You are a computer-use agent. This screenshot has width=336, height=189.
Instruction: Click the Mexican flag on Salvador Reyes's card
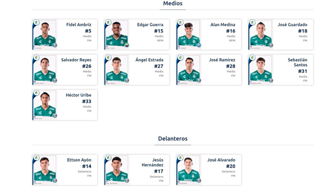55,80
